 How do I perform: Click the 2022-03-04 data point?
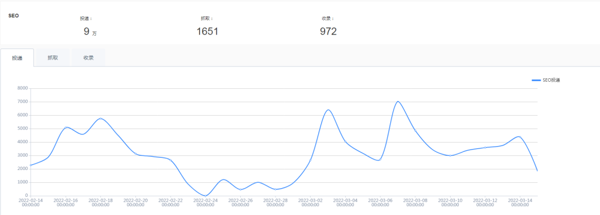346,142
